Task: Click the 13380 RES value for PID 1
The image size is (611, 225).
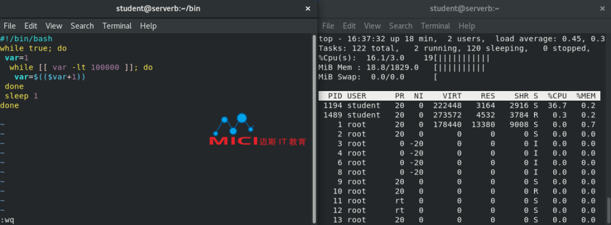Action: (x=483, y=124)
